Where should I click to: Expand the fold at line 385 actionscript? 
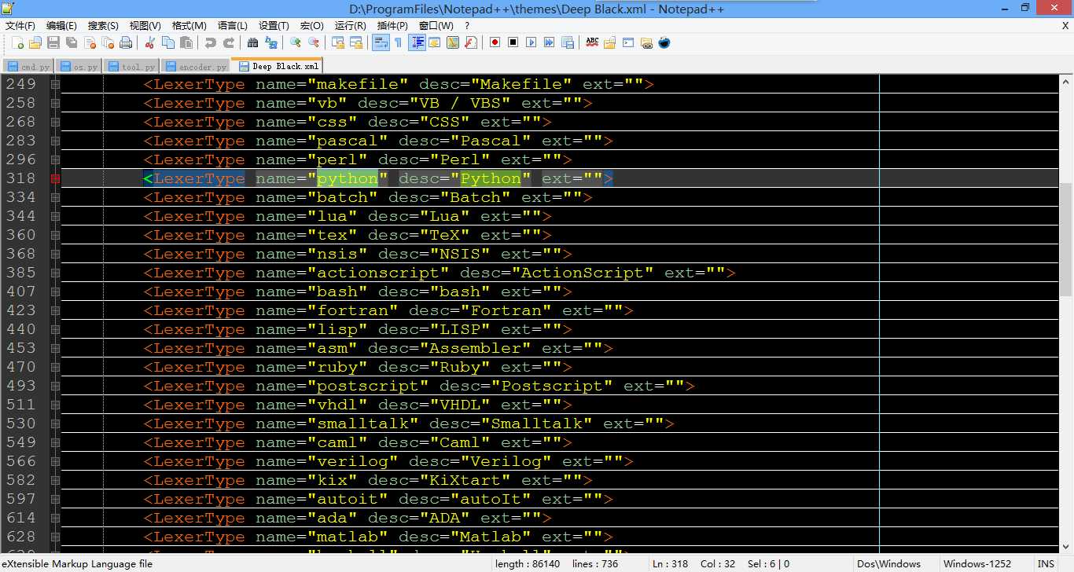(55, 273)
